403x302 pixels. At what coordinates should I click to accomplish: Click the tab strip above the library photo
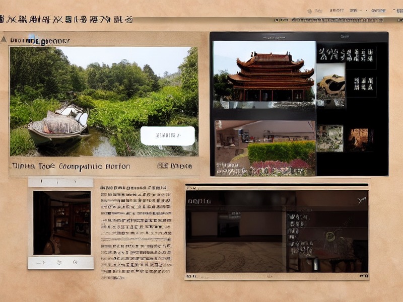click(60, 182)
